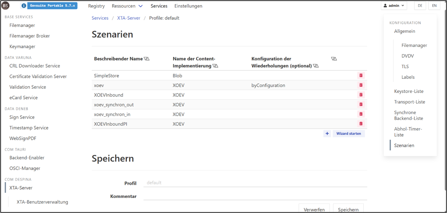Click the sort icon above the delete column
The width and height of the screenshot is (447, 213).
[x=334, y=59]
